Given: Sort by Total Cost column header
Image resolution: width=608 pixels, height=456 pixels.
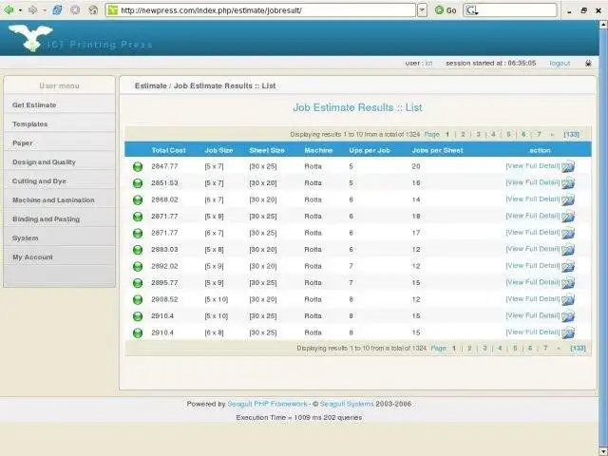Looking at the screenshot, I should pyautogui.click(x=168, y=150).
